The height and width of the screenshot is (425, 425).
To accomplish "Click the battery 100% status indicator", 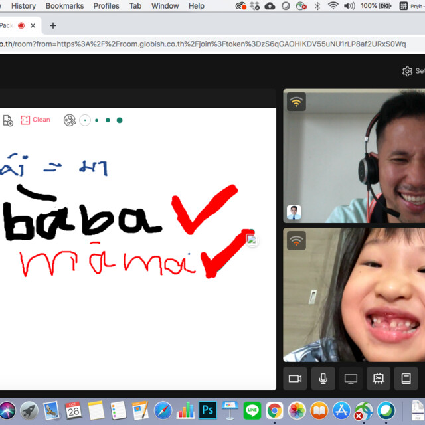I will (x=376, y=6).
